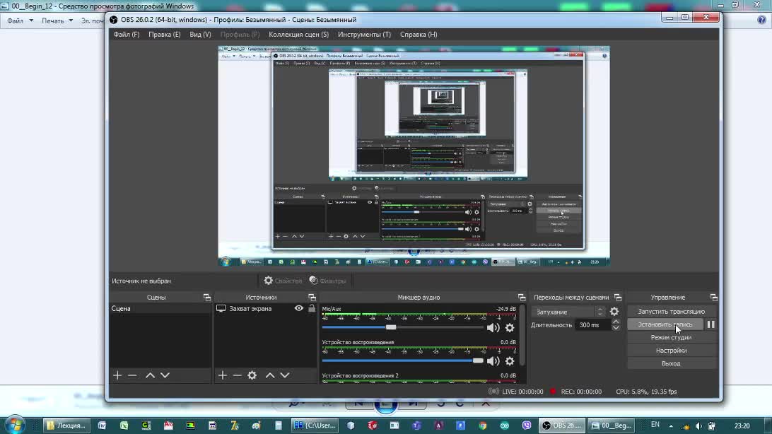Click the Запустить трансляцию button
The image size is (772, 434).
671,312
